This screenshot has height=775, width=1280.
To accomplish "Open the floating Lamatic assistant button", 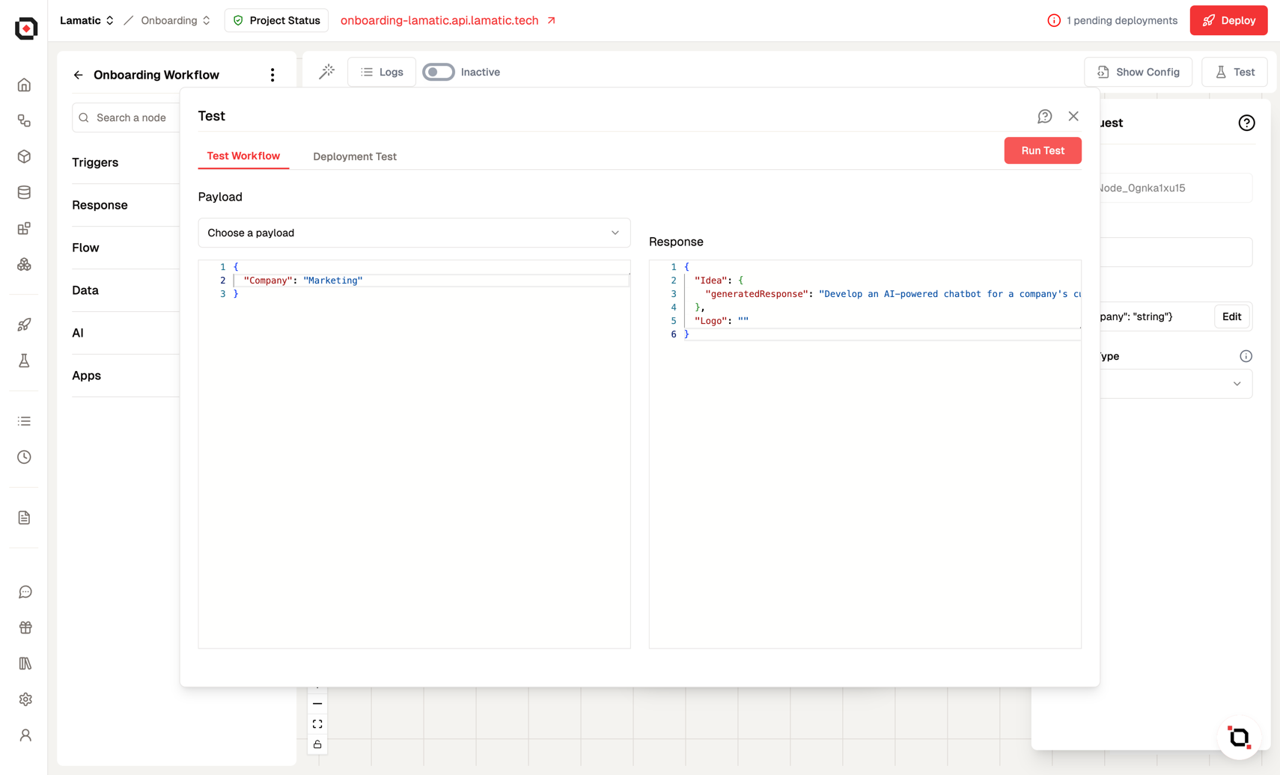I will 1239,738.
